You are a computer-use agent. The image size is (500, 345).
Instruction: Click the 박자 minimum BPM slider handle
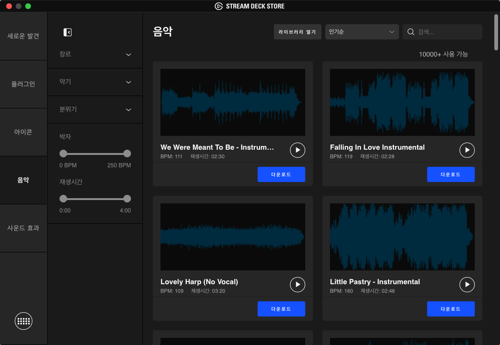[x=63, y=153]
